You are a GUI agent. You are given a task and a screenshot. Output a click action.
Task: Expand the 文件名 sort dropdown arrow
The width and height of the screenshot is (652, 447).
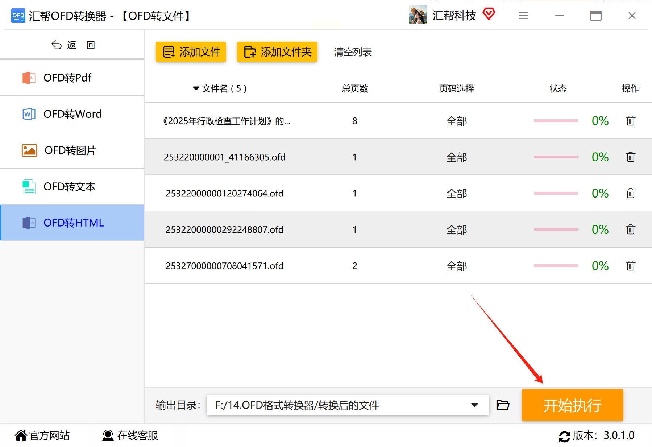tap(195, 88)
